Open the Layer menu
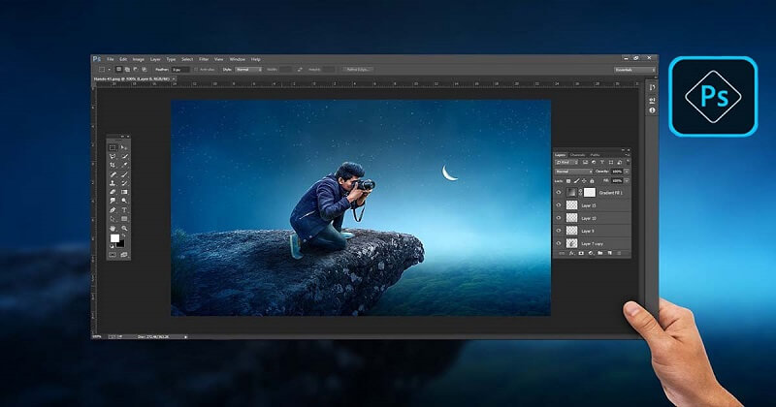This screenshot has width=776, height=407. click(155, 59)
